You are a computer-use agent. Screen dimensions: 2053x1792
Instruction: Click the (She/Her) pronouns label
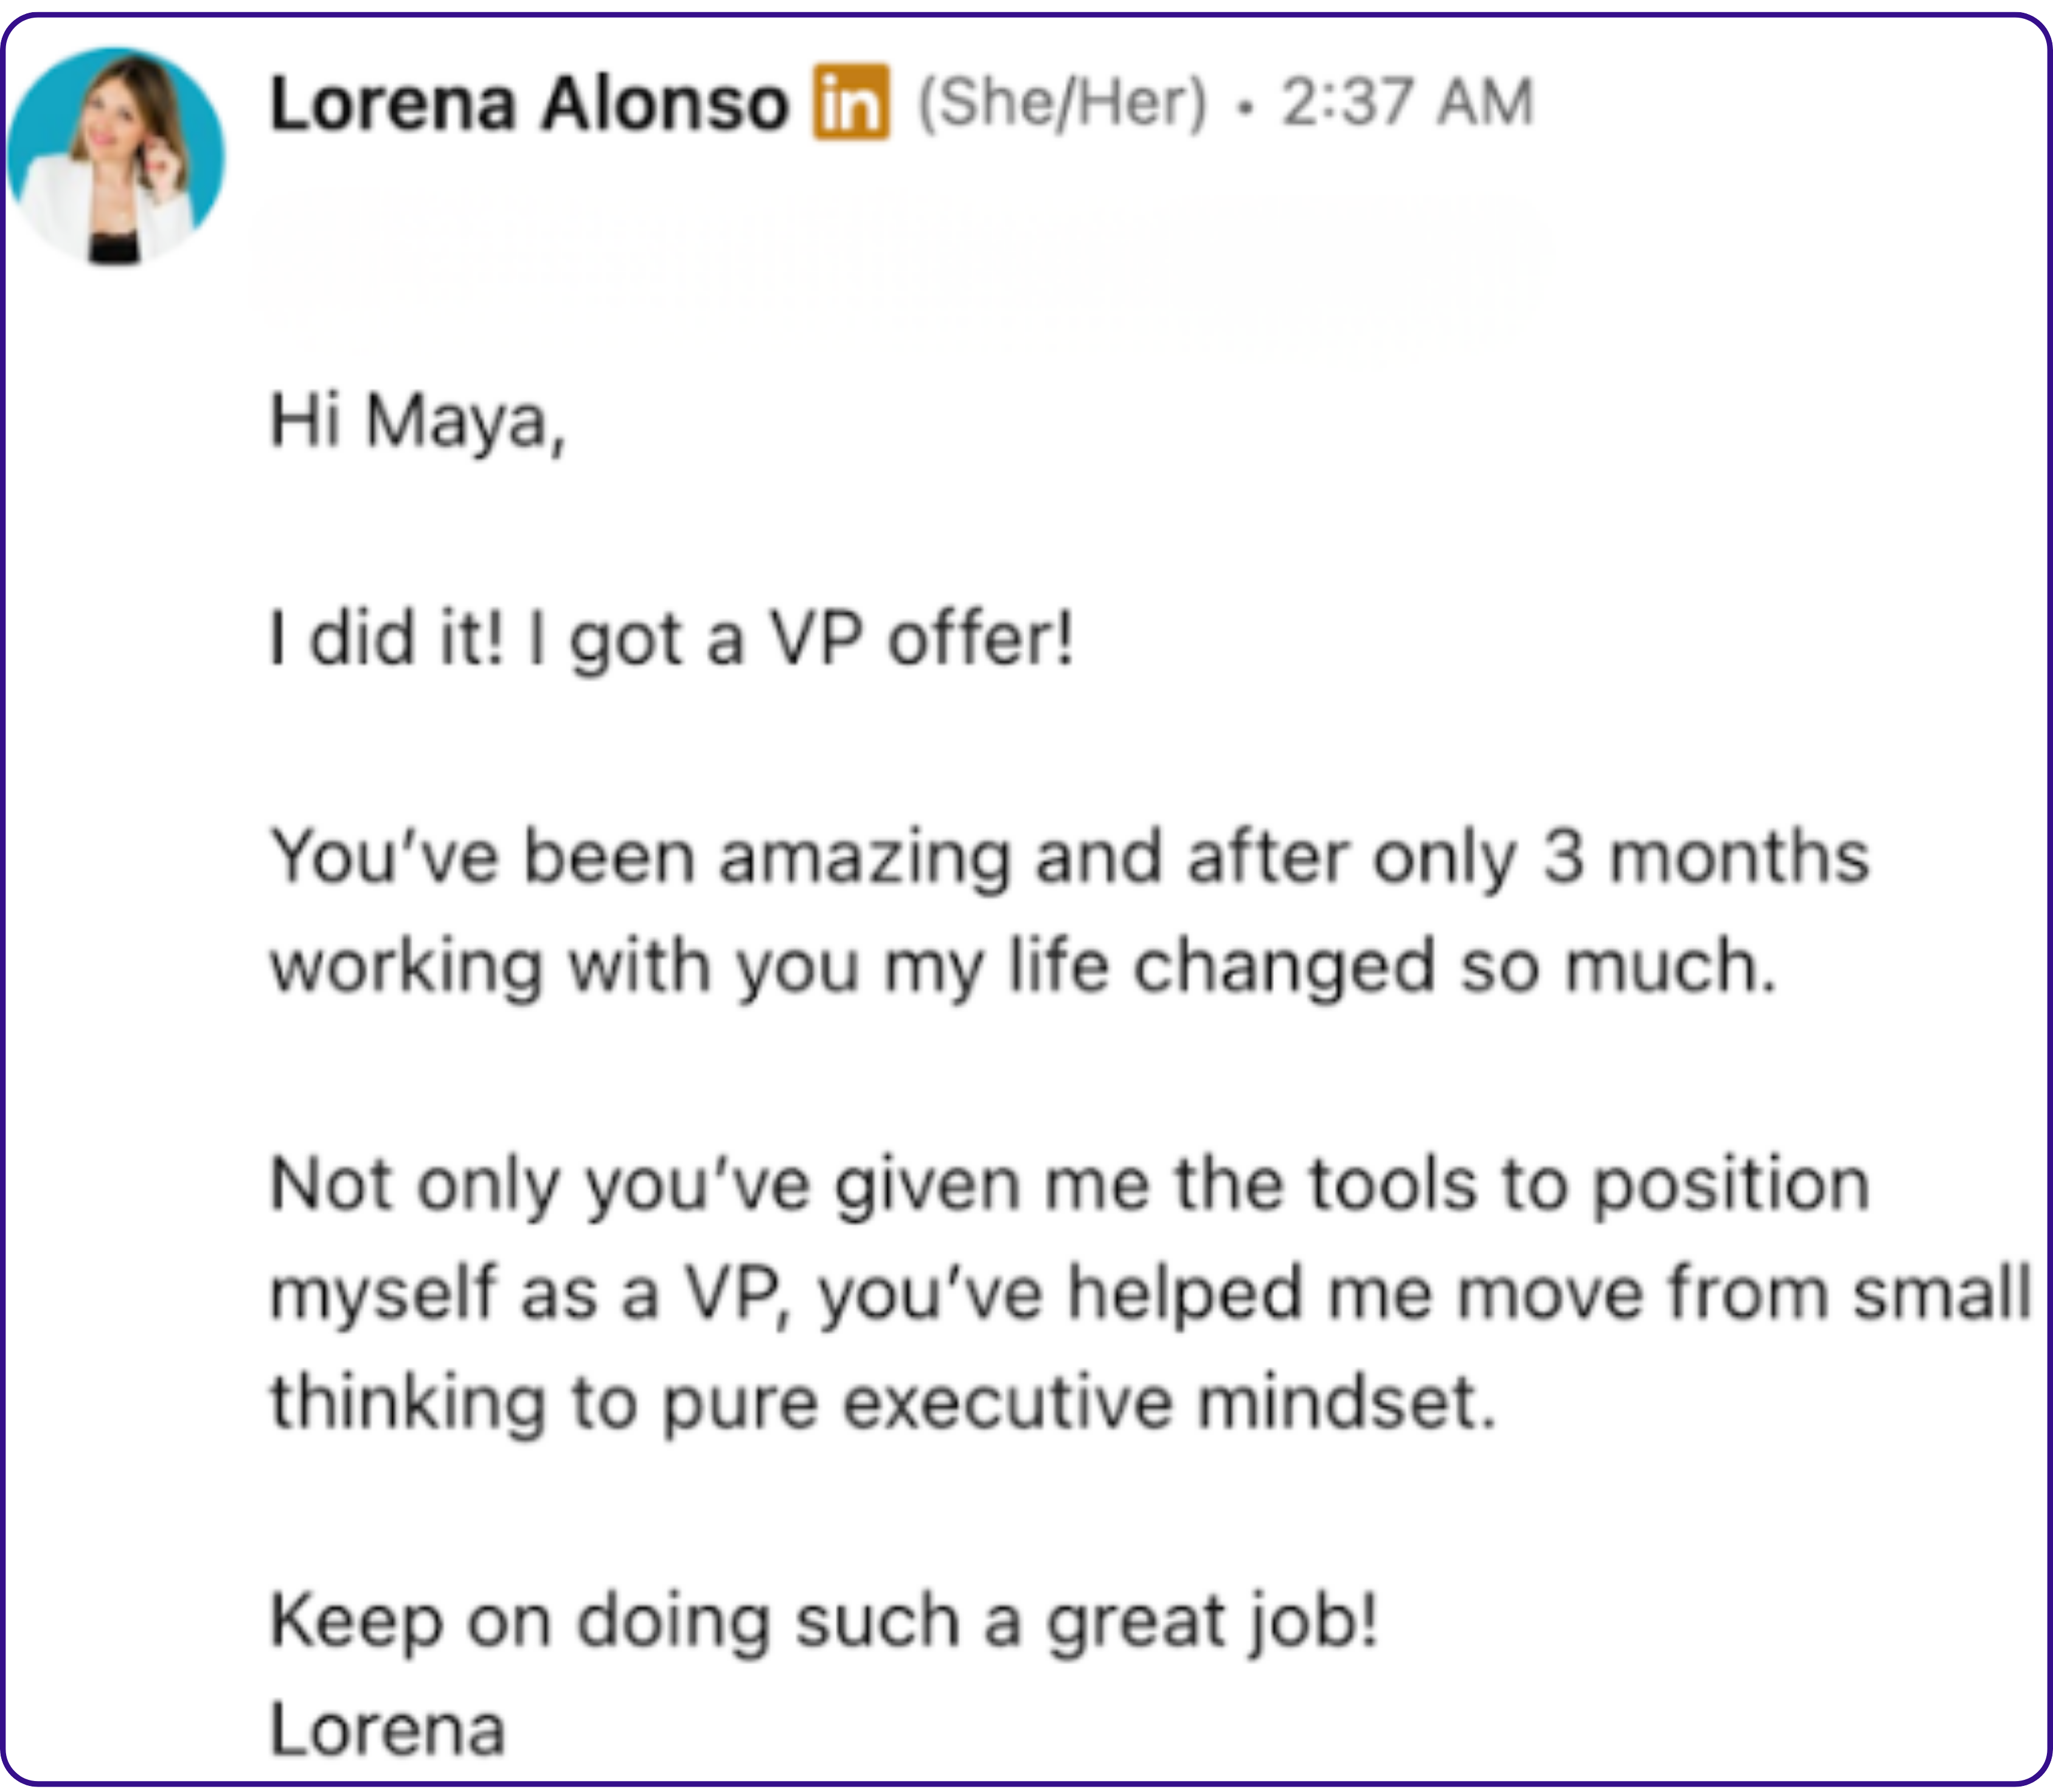[1062, 102]
